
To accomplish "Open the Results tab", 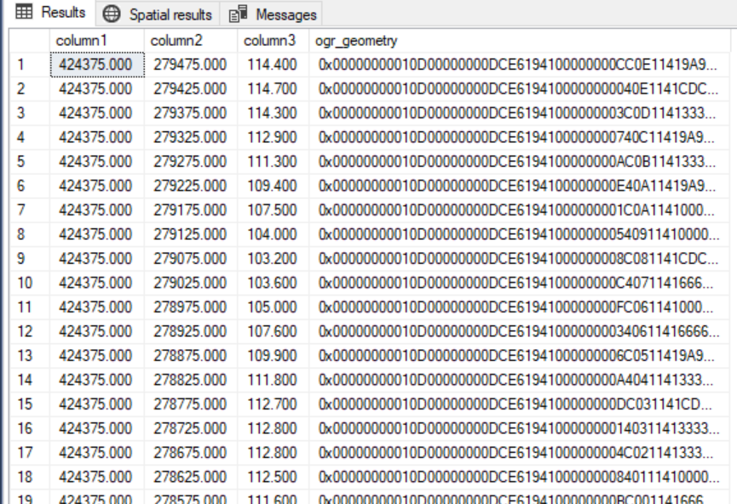I will (x=50, y=12).
